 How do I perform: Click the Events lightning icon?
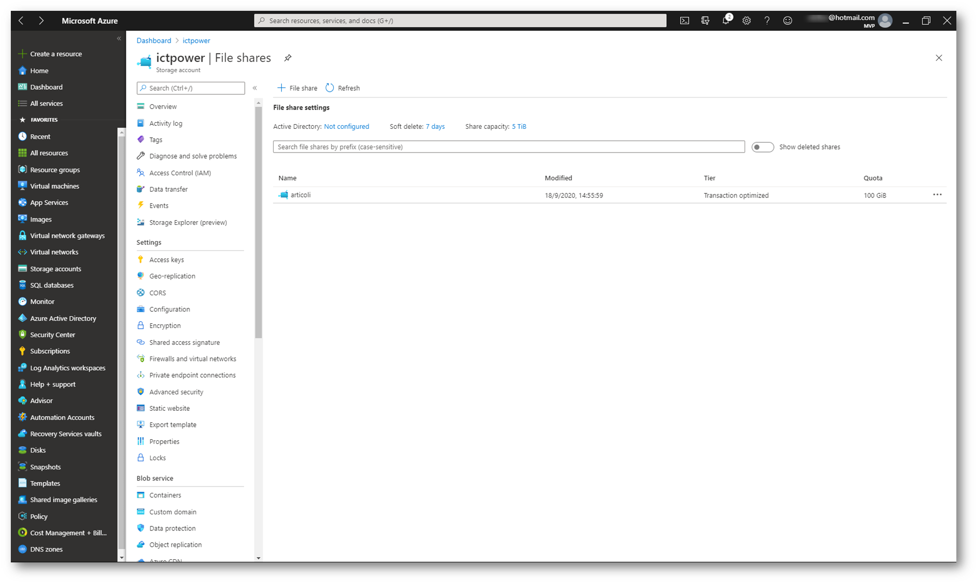[x=141, y=205]
